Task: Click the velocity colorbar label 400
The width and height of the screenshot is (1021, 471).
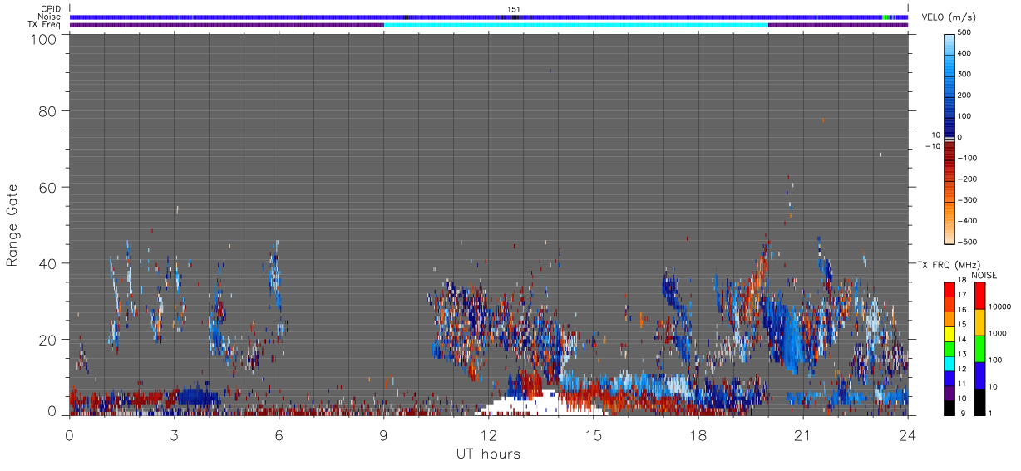Action: coord(964,53)
